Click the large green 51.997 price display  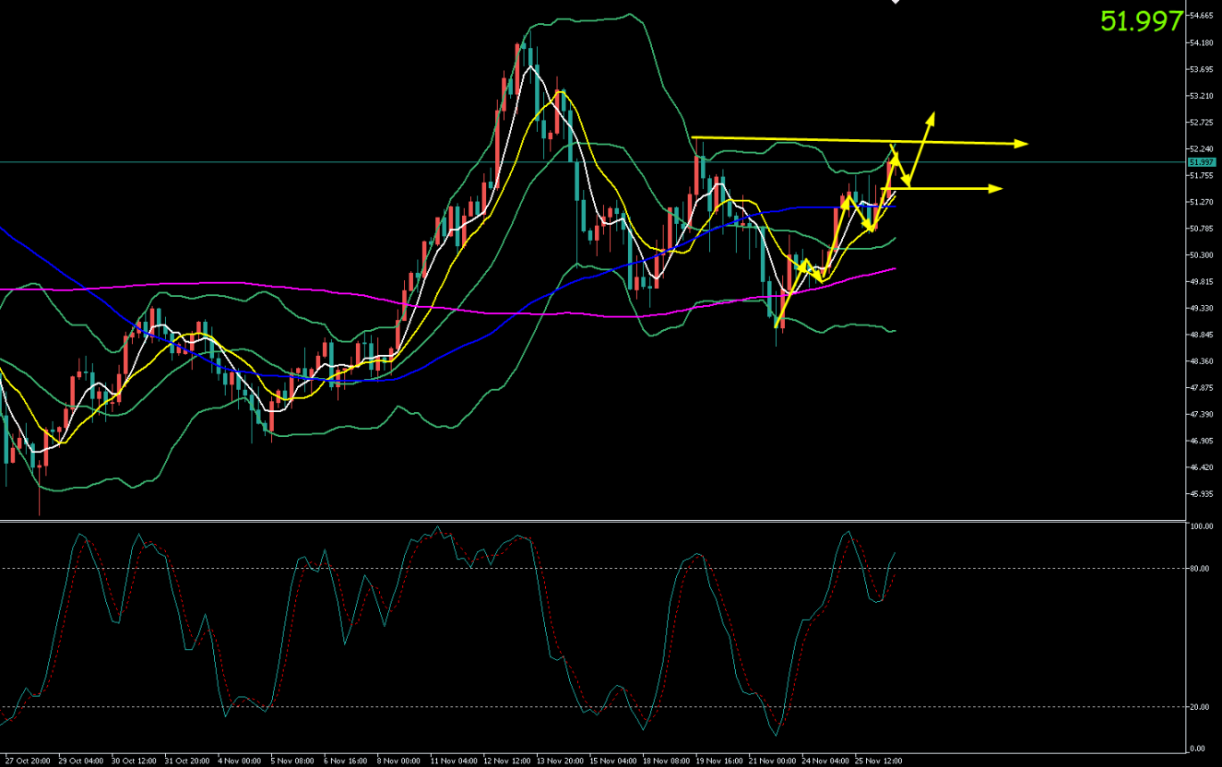coord(1141,21)
